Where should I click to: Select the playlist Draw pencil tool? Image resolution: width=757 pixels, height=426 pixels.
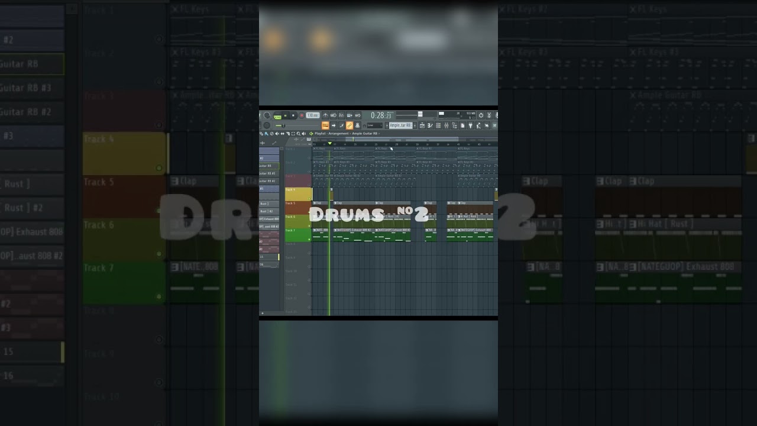coord(261,134)
